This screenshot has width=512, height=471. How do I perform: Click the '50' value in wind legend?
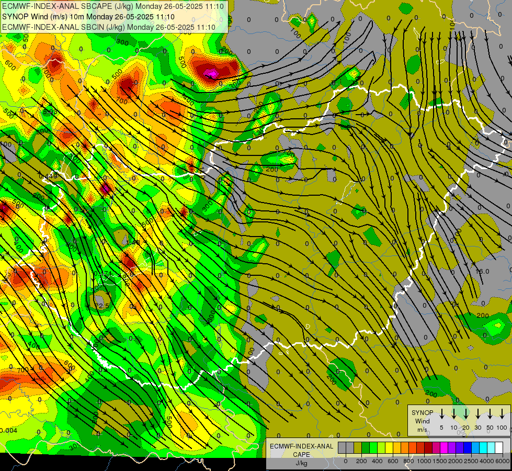click(490, 428)
